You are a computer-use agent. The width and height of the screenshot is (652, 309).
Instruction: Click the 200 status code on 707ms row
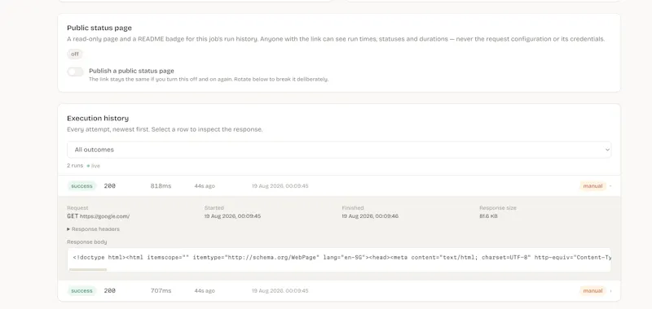[x=110, y=291]
